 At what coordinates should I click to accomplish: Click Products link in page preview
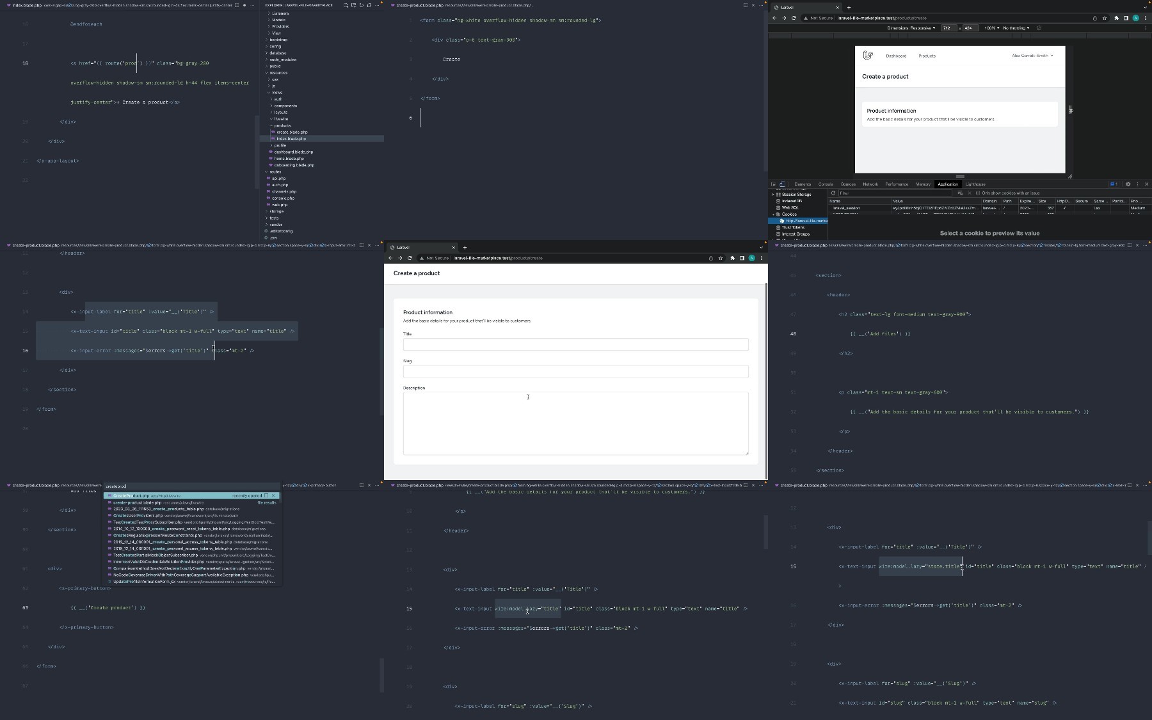(x=927, y=56)
